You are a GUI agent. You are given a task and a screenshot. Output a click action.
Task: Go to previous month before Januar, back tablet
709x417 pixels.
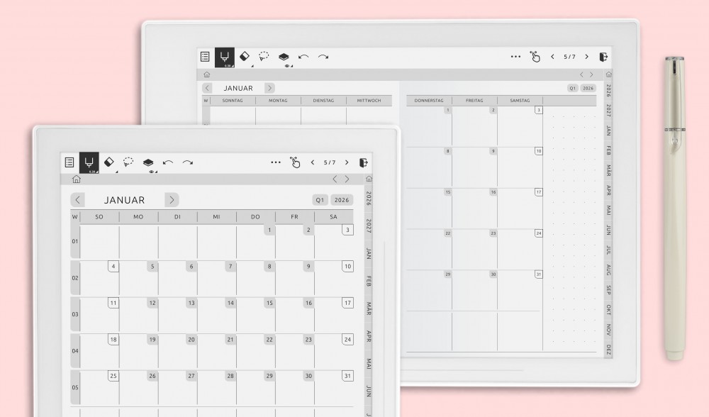[x=206, y=88]
